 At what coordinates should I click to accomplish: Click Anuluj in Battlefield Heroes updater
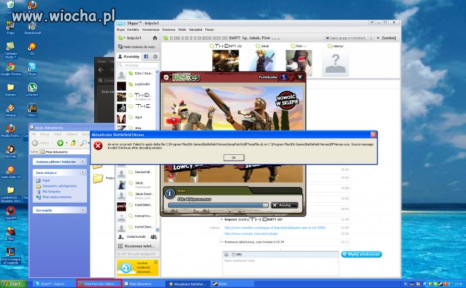pyautogui.click(x=284, y=205)
